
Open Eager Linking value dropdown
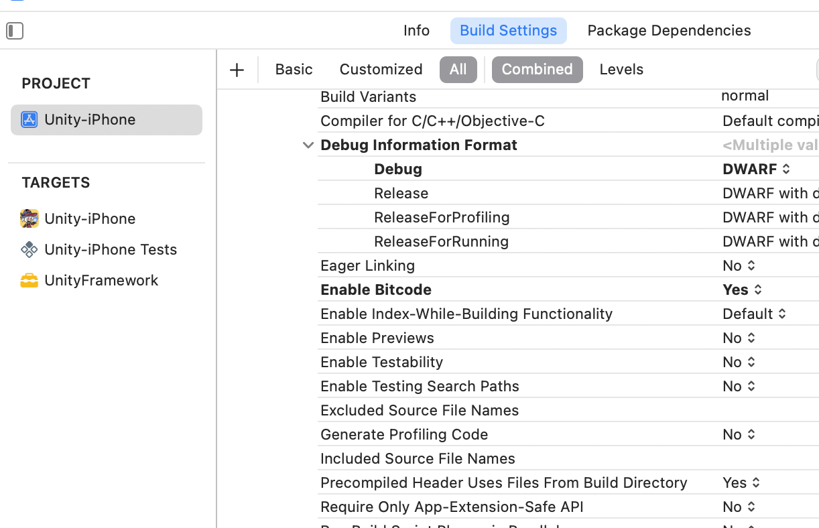pyautogui.click(x=739, y=265)
